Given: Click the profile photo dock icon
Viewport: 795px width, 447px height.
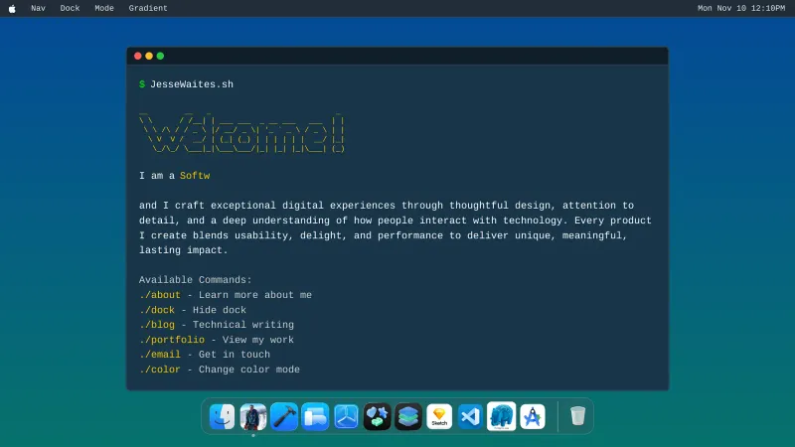Looking at the screenshot, I should 253,416.
